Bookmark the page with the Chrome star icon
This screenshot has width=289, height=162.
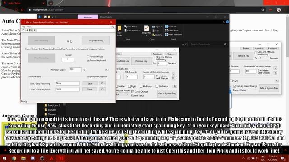click(263, 10)
